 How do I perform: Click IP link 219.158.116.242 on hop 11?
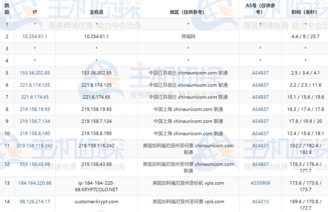(35, 145)
